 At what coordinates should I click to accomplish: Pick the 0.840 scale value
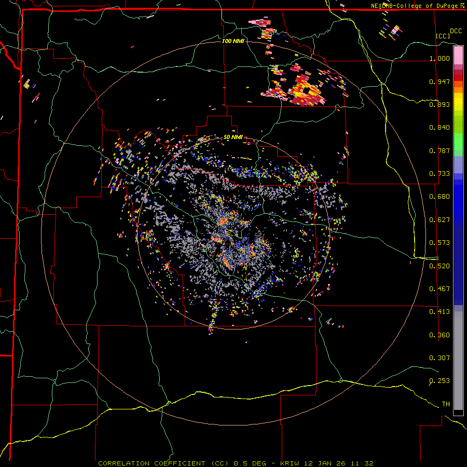coord(439,128)
